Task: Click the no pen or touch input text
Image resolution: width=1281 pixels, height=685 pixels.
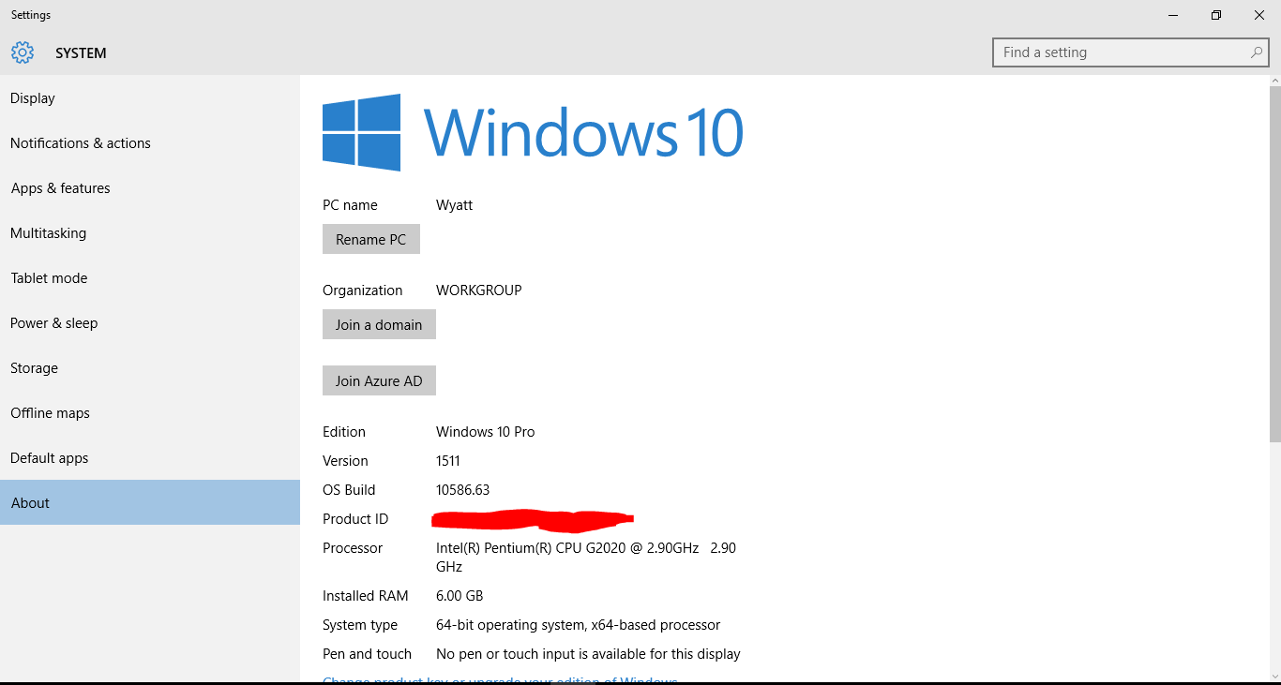Action: point(588,654)
